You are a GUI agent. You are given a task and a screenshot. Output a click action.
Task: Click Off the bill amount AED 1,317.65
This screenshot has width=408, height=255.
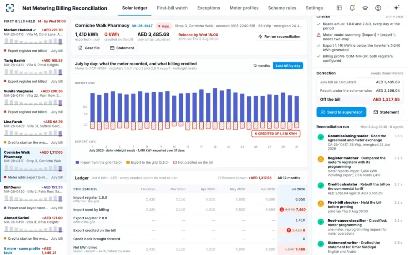pos(386,100)
